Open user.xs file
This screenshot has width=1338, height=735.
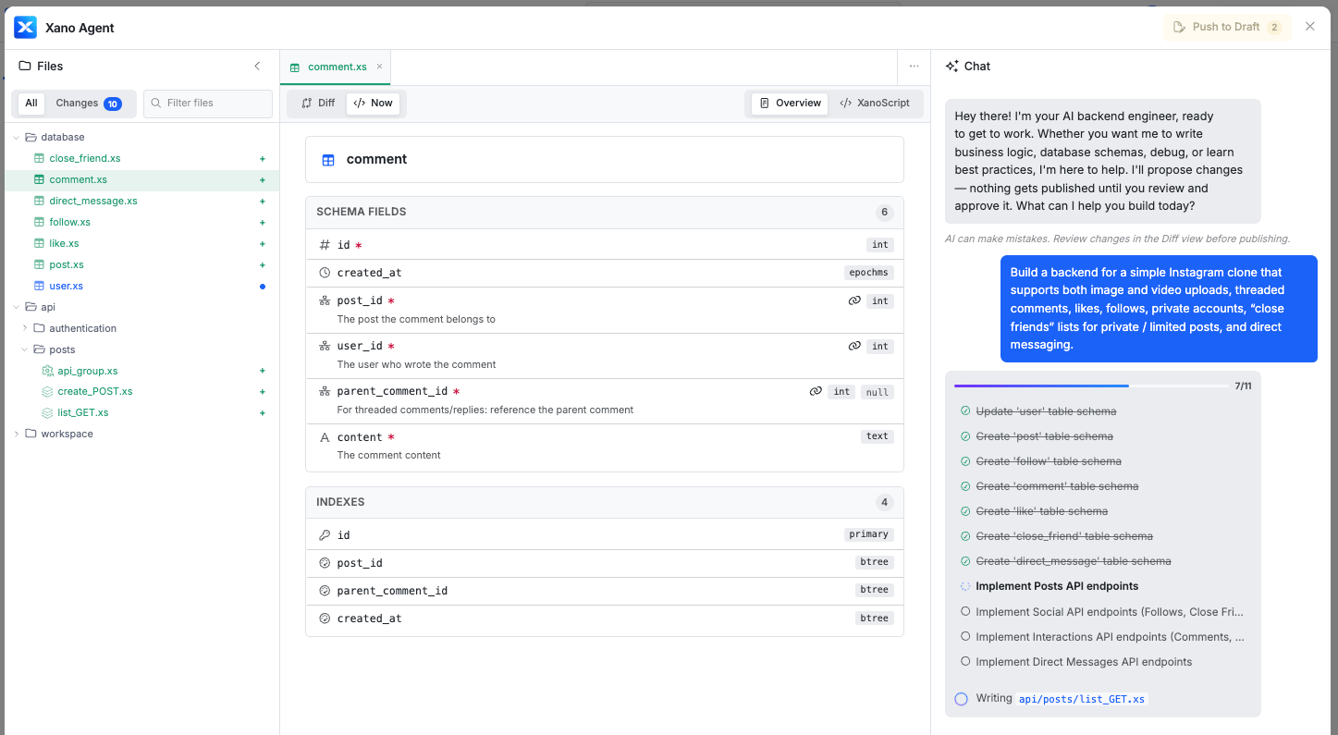coord(67,287)
